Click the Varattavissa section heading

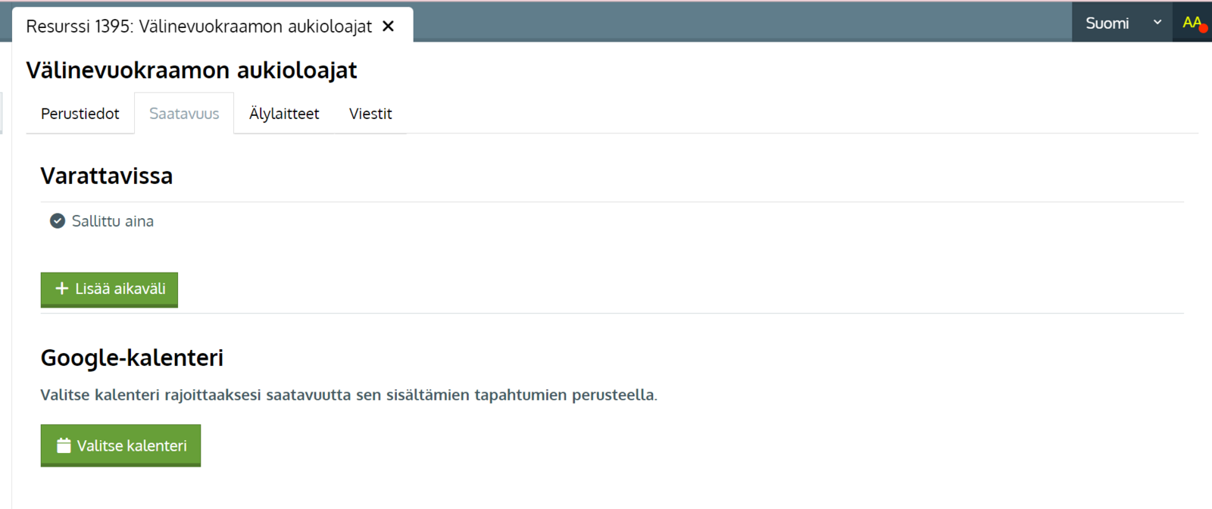107,176
